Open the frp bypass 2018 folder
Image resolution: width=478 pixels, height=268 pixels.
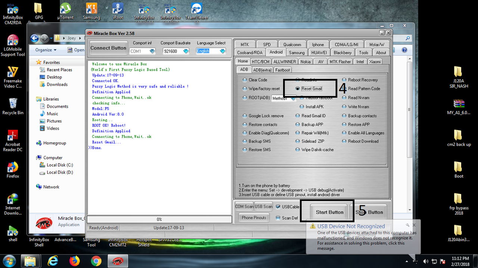459,204
